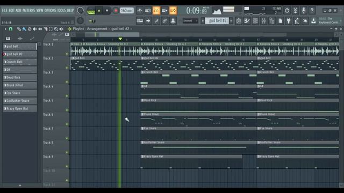
Task: Choose the Zoom tool in playlist toolbar
Action: tap(56, 29)
